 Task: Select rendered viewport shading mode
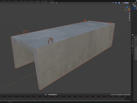tap(128, 3)
